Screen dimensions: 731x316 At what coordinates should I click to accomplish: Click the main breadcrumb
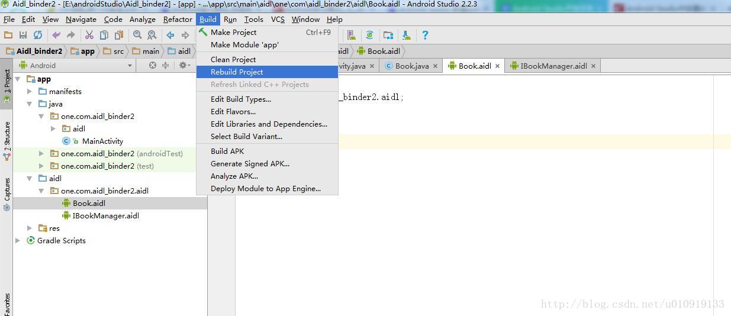[146, 51]
